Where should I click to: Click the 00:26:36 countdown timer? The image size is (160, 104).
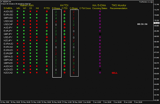[x=142, y=24]
